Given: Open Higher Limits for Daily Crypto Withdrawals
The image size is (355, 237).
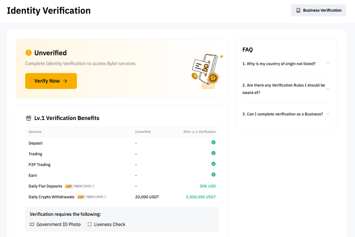Looking at the screenshot, I should (x=96, y=197).
